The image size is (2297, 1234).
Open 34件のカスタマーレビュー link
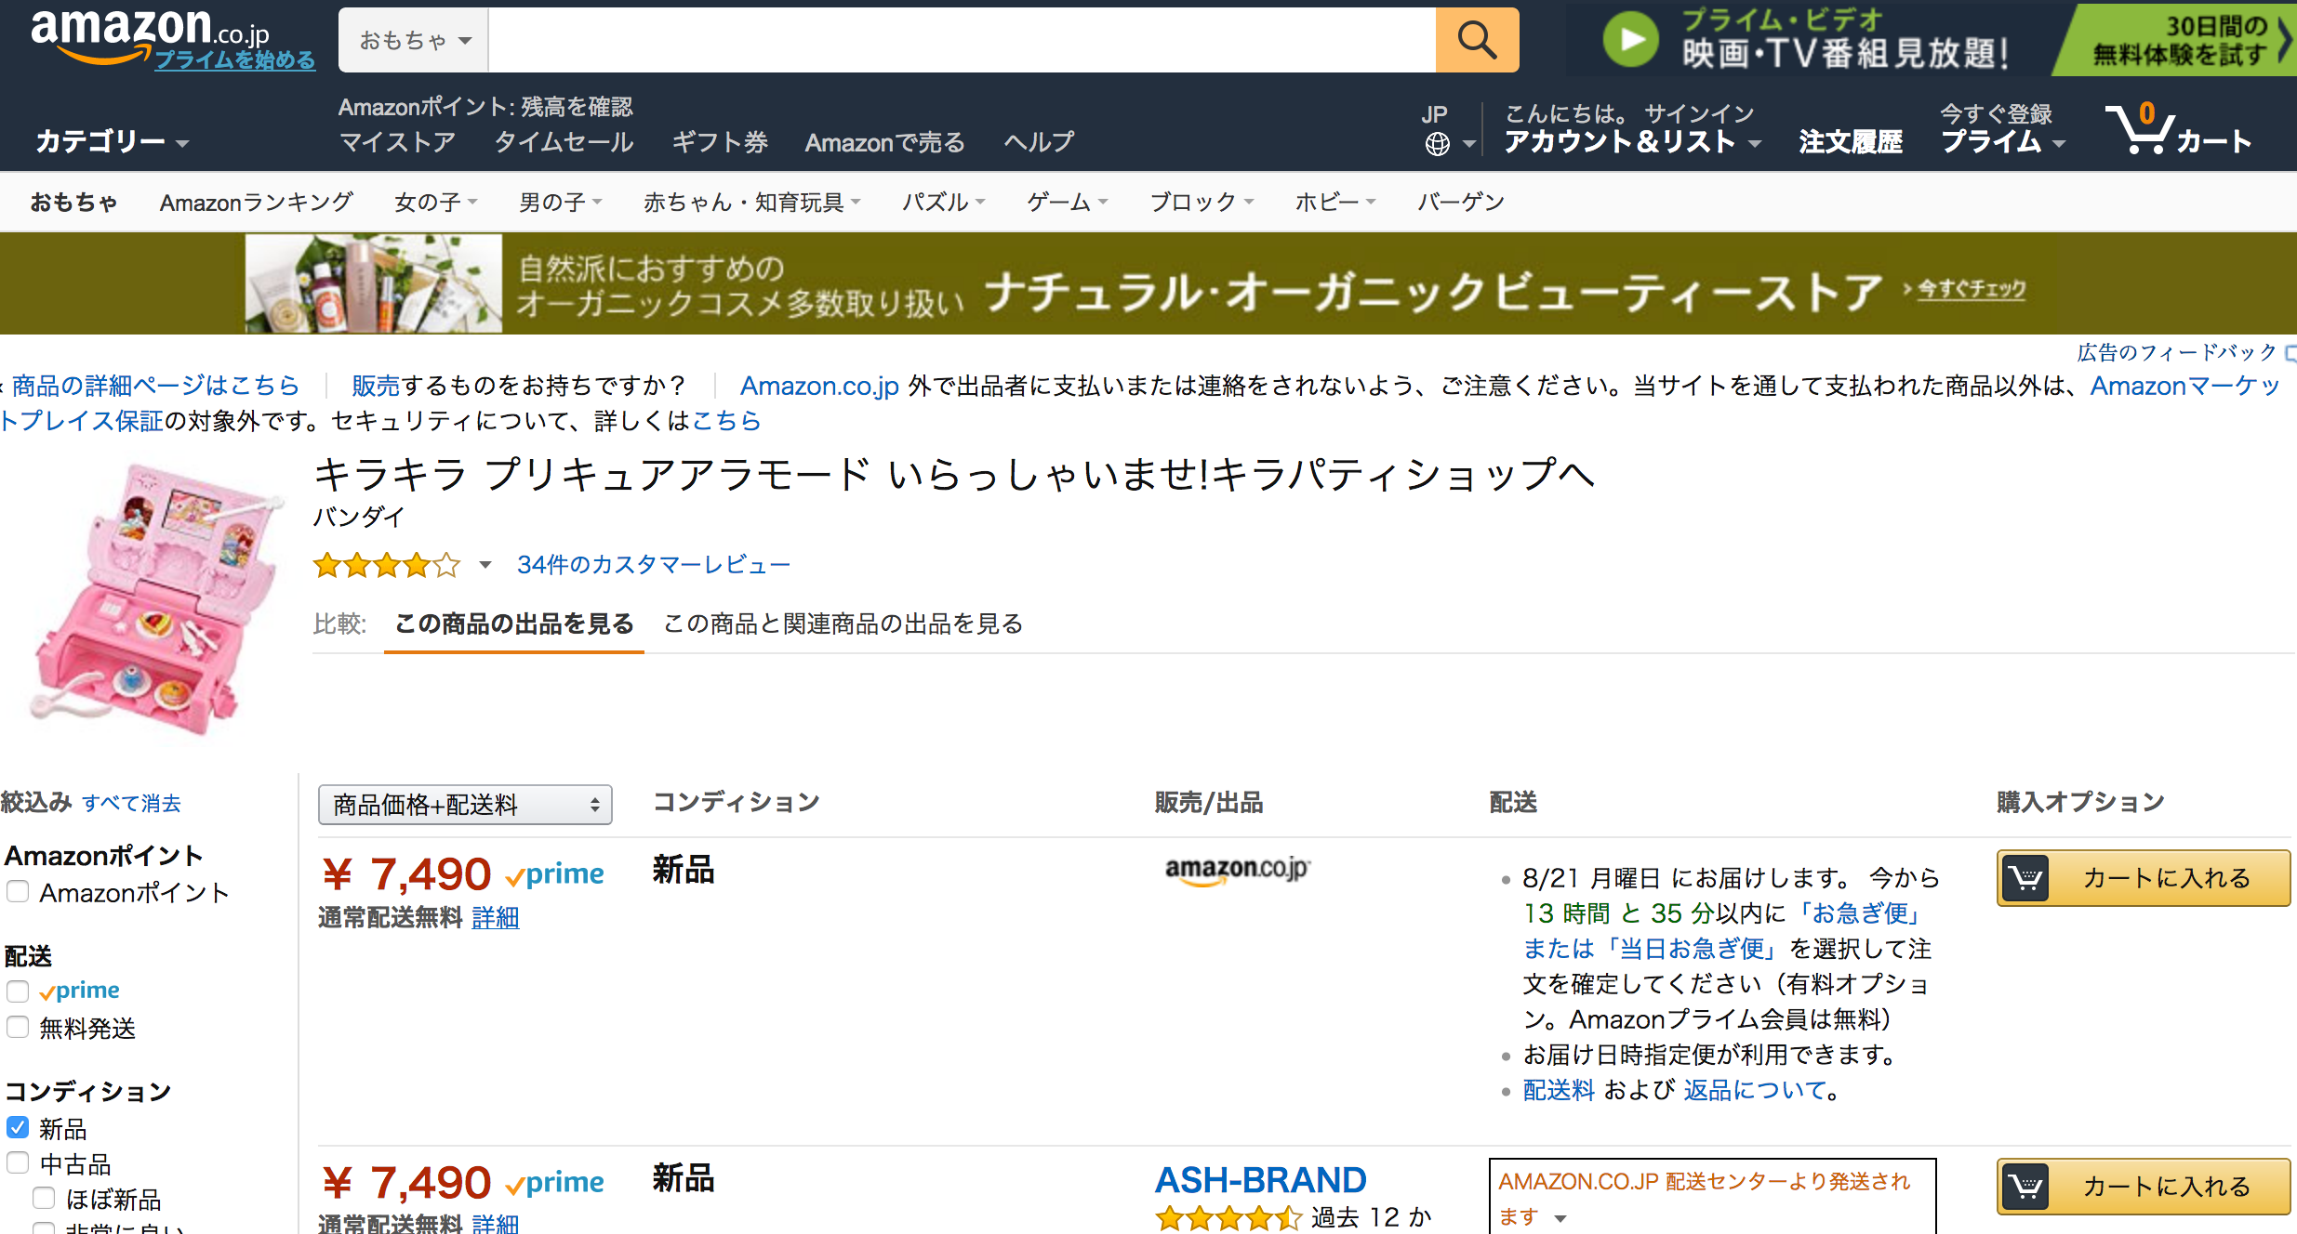tap(653, 565)
